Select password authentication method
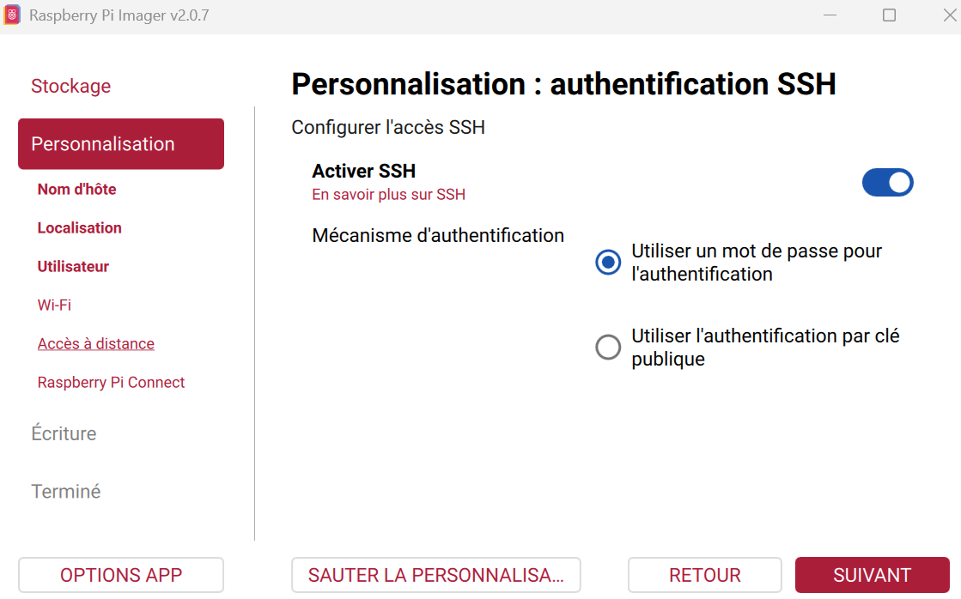The image size is (961, 599). [608, 263]
